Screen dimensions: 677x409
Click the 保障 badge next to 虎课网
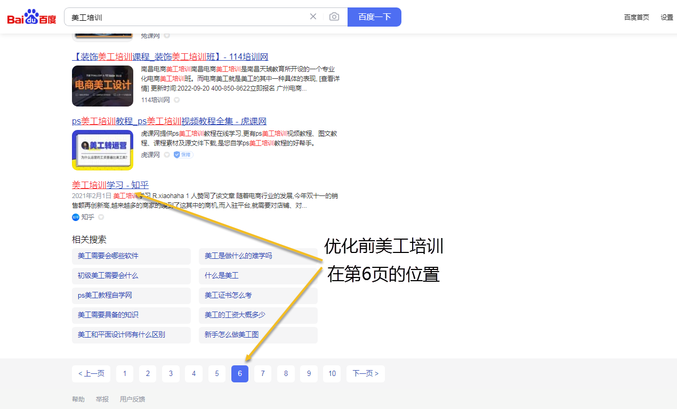pyautogui.click(x=183, y=154)
